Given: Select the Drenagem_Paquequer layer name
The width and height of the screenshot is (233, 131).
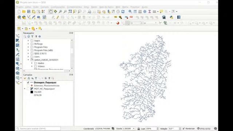Looking at the screenshot, I should pyautogui.click(x=45, y=83).
